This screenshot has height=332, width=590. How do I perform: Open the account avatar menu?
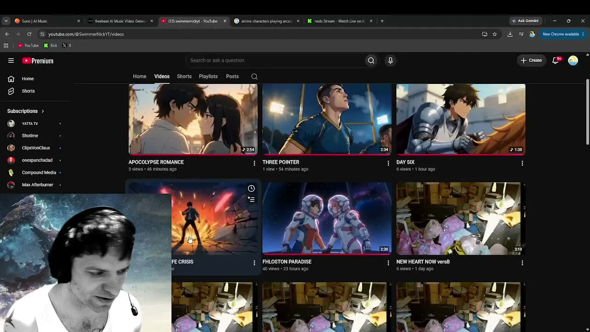(573, 60)
